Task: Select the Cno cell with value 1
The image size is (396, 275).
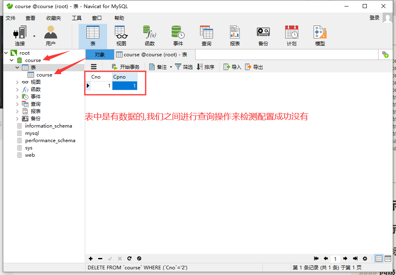Action: coord(101,86)
